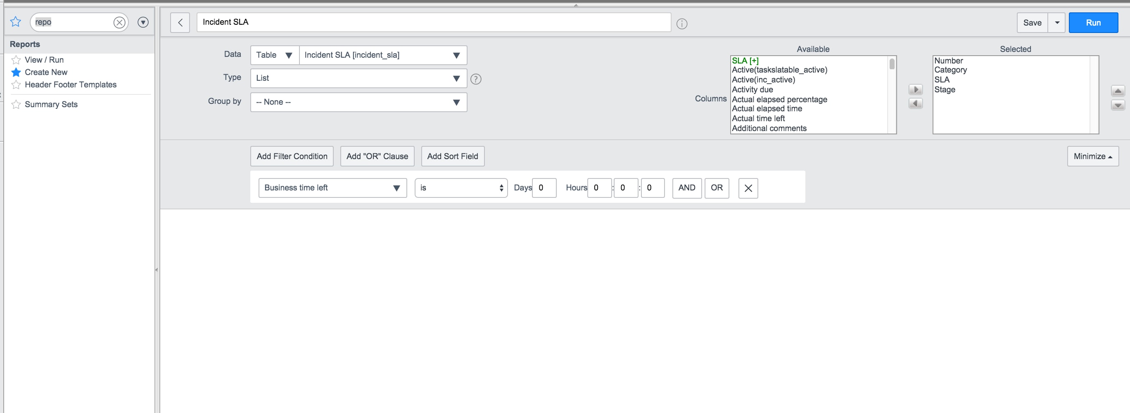Open the Data source type dropdown (Table)
1130x413 pixels.
pos(275,55)
